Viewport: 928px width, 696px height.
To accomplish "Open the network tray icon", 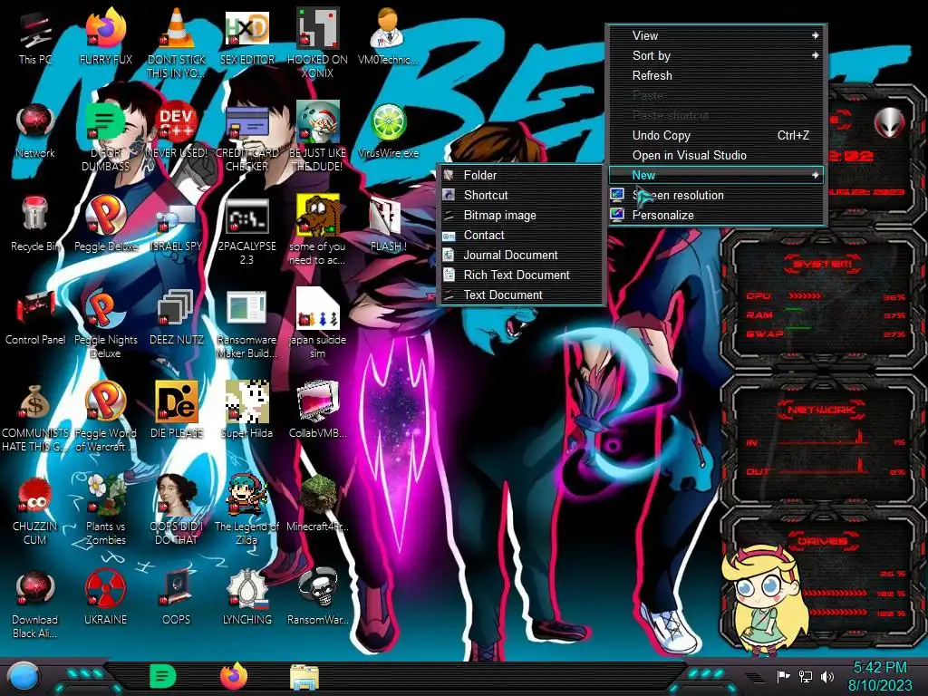I will click(x=806, y=676).
